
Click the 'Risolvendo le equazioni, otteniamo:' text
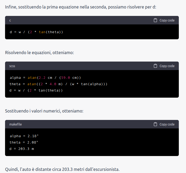tap(39, 53)
